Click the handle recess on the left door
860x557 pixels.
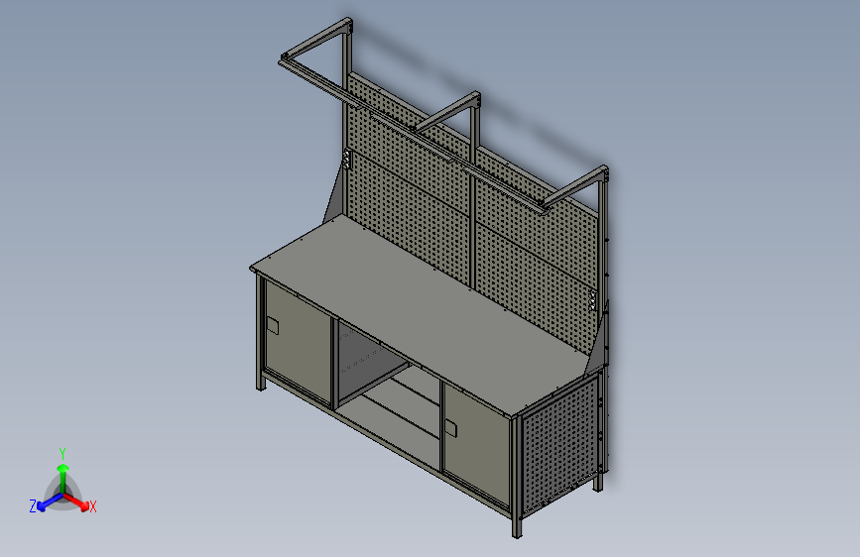coord(273,326)
